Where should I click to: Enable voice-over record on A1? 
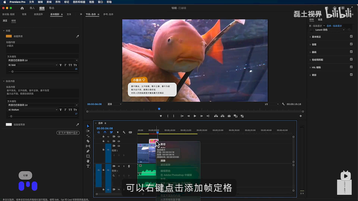(x=129, y=166)
